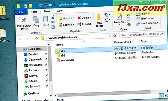Viewport: 168px width, 101px height.
Task: Click properties icon in quick access toolbar
Action: pyautogui.click(x=25, y=6)
